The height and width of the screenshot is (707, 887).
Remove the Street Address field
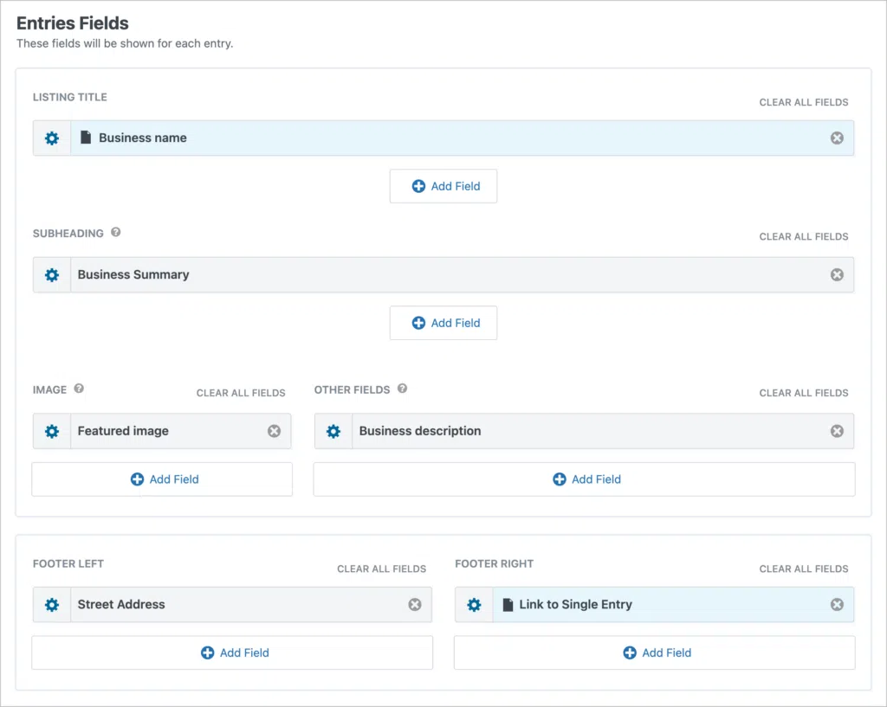click(415, 605)
